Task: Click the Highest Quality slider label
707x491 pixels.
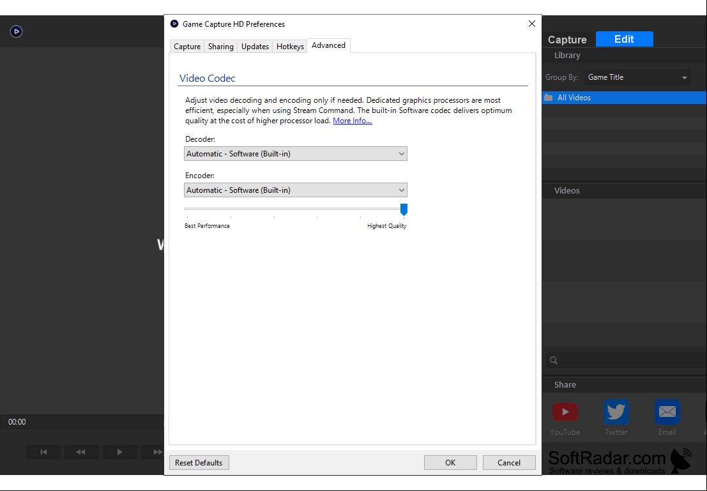Action: (386, 226)
